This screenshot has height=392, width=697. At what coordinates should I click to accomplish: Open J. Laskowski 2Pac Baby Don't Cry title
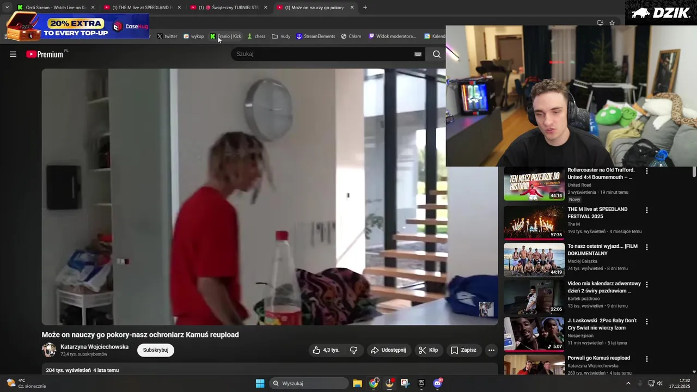coord(602,324)
